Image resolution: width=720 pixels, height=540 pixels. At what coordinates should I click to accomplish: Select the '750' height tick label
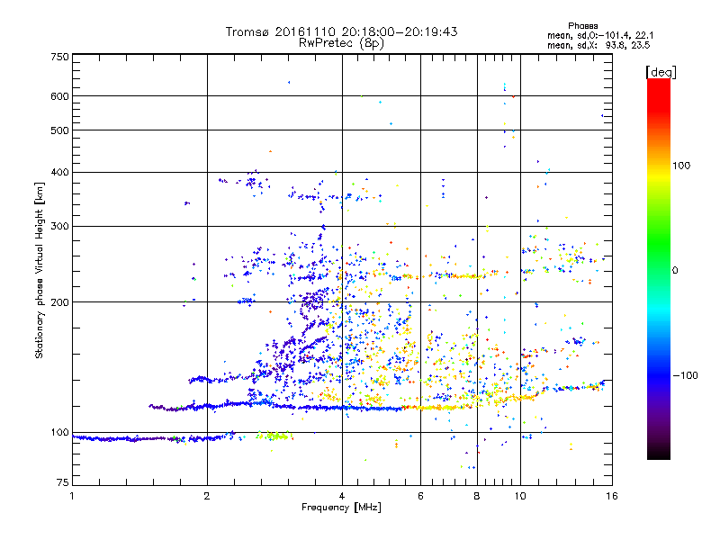[x=59, y=57]
